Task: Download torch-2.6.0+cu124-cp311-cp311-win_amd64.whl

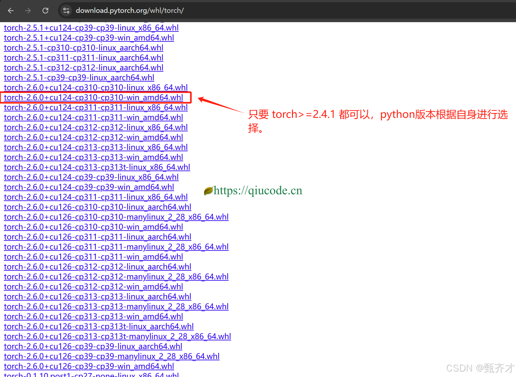Action: [93, 118]
